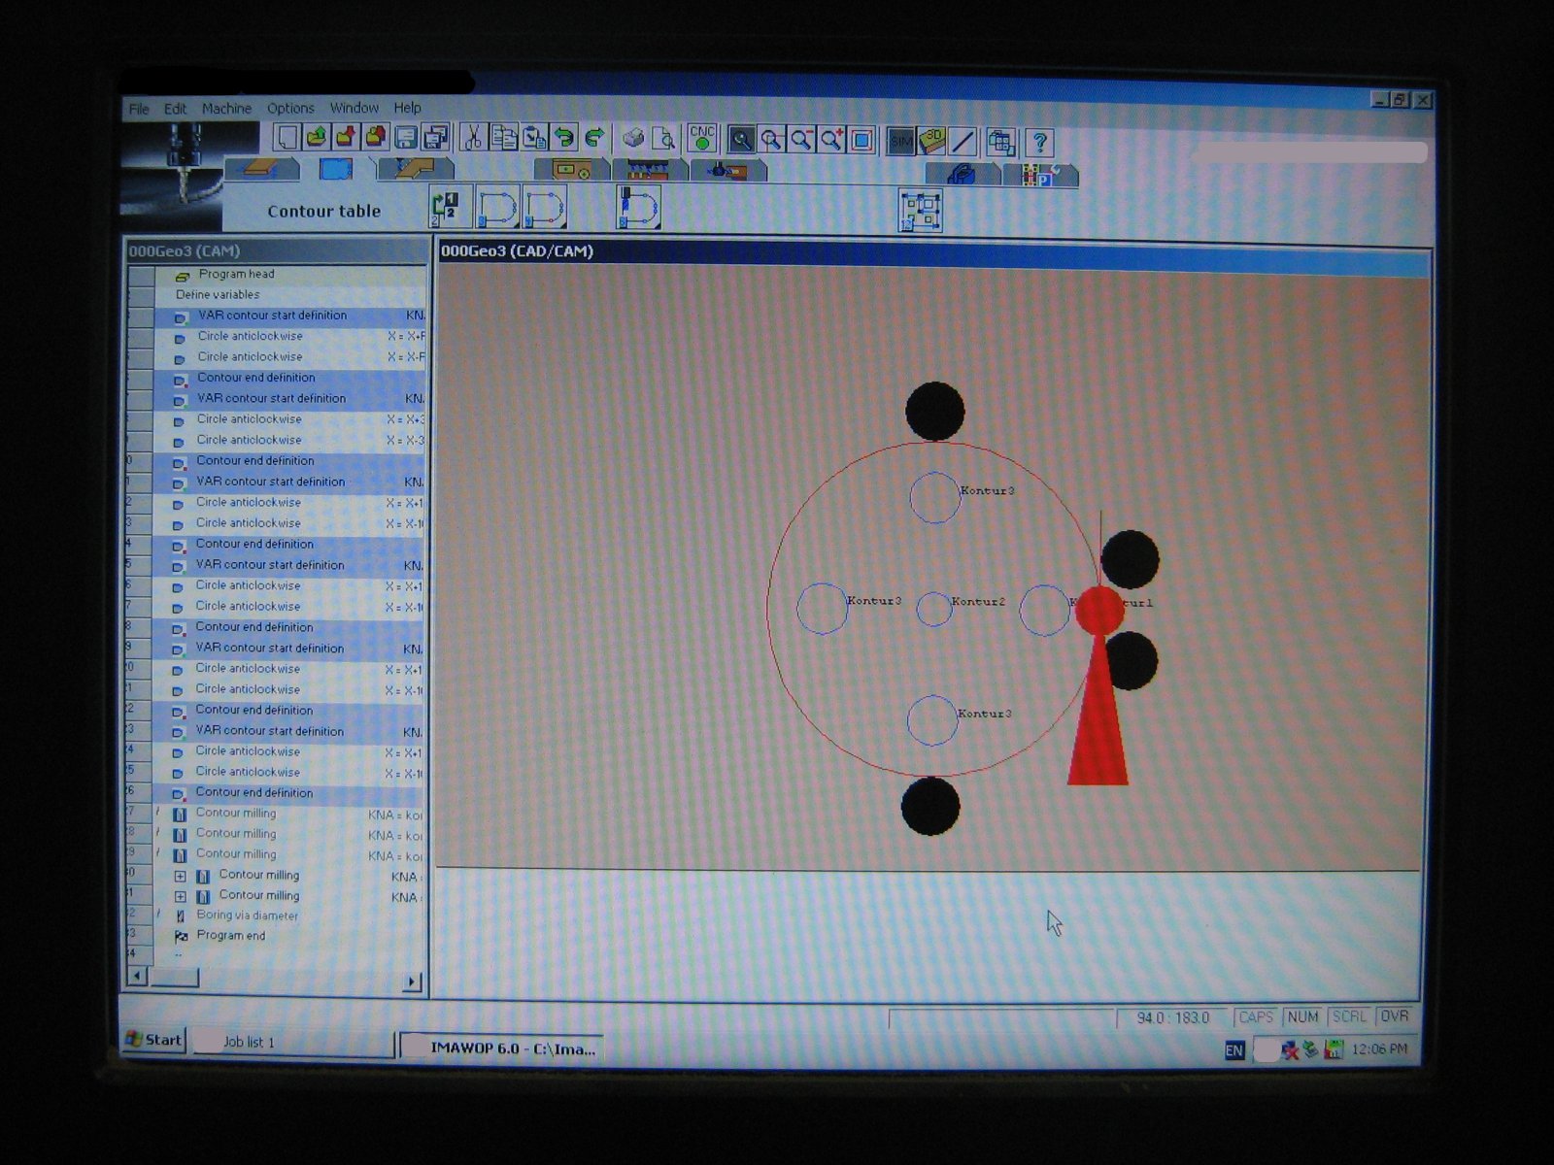Click the Job list 1 taskbar button
This screenshot has height=1165, width=1554.
coord(250,1042)
